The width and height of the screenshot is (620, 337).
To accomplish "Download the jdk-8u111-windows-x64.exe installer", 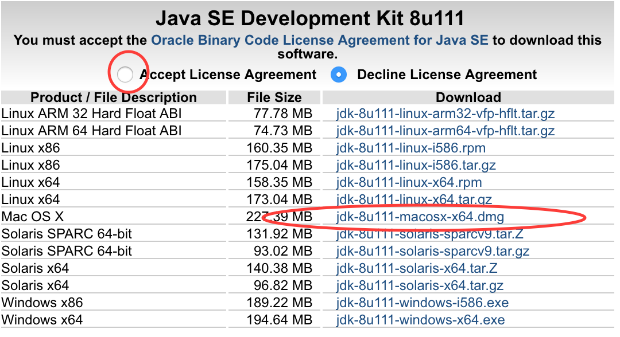I will (x=420, y=320).
